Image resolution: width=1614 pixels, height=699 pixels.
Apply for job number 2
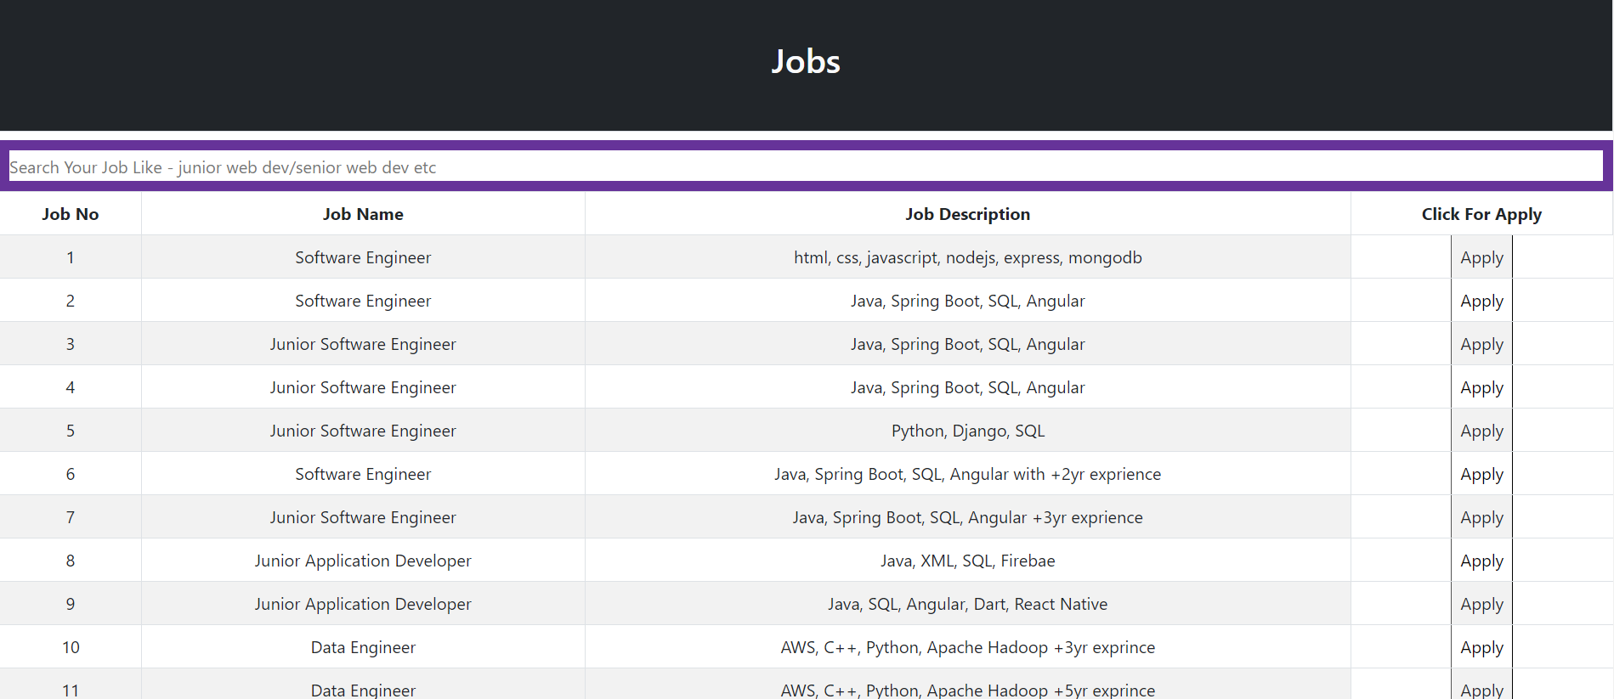pos(1481,301)
